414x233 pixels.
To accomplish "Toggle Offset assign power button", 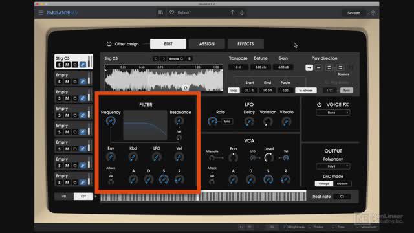I will pyautogui.click(x=109, y=44).
